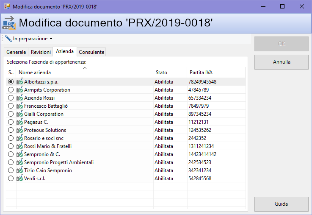
Task: Click the company icon beside Sempronio Progetti Ambientali
Action: (x=20, y=162)
